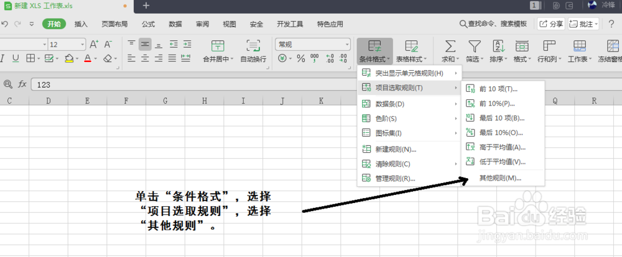Align cell content to bottom
The height and width of the screenshot is (257, 622).
pyautogui.click(x=159, y=44)
